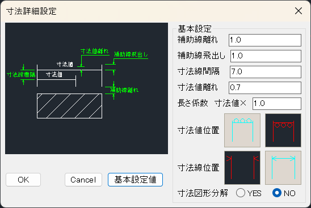311x208 pixels.
Task: Reset with 基本設定値 button
Action: pyautogui.click(x=135, y=180)
